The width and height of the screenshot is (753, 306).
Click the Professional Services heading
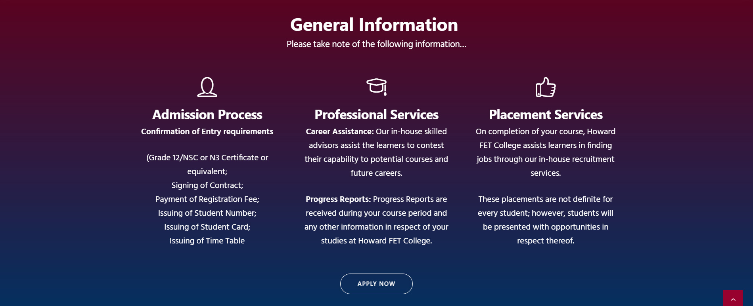click(x=376, y=115)
